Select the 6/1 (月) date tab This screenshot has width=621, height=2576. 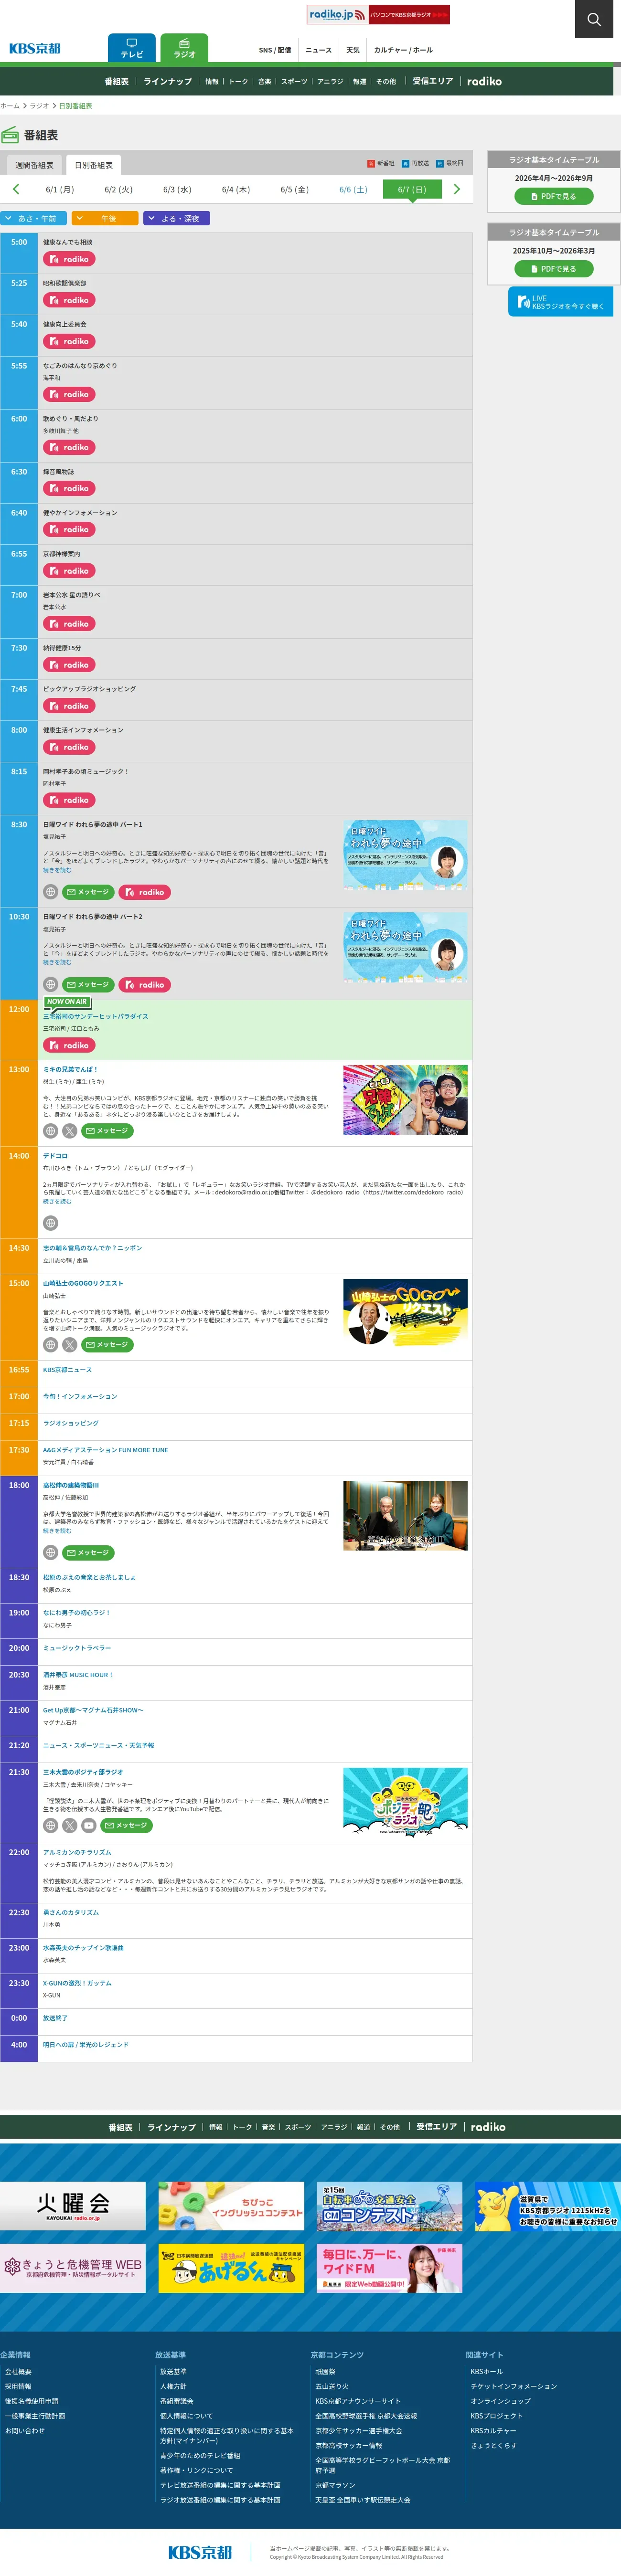tap(59, 189)
